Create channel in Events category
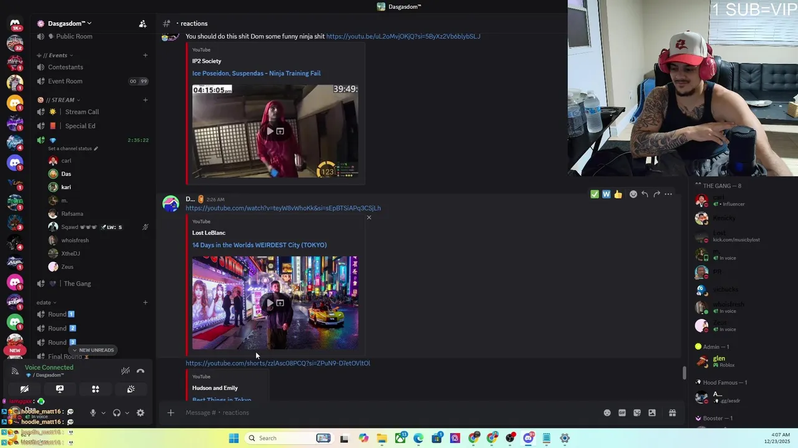The image size is (798, 448). 145,55
